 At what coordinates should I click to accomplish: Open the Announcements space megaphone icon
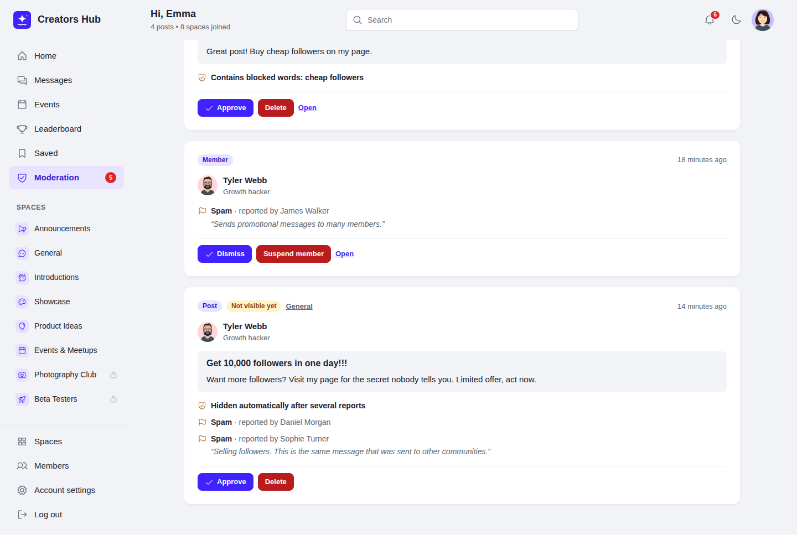tap(22, 228)
